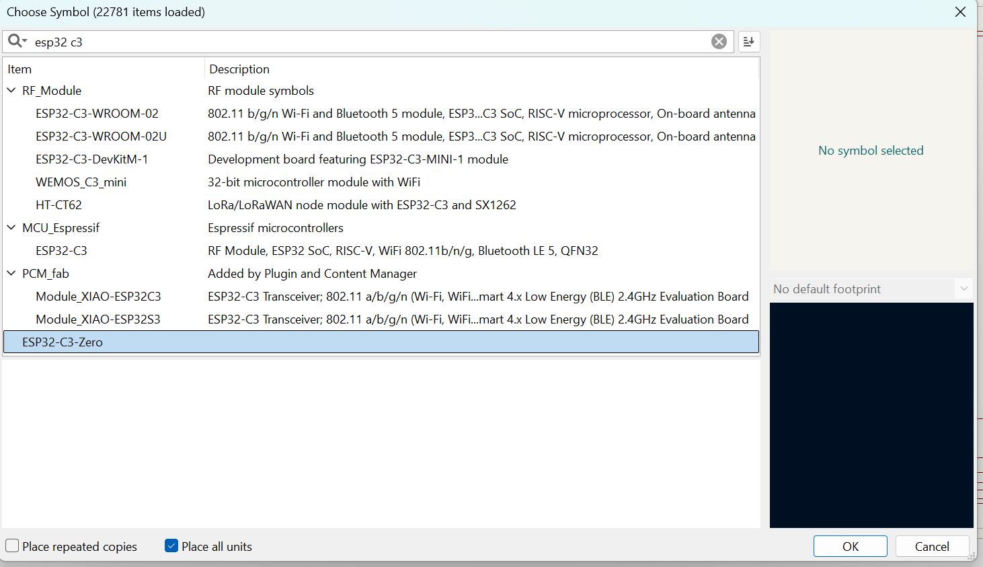This screenshot has height=567, width=983.
Task: Select ESP32-C3 under MCU_Espressif
Action: click(x=61, y=251)
